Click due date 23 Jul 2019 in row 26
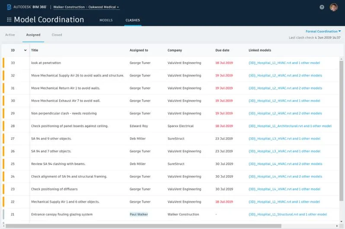The width and height of the screenshot is (345, 229). click(x=224, y=151)
